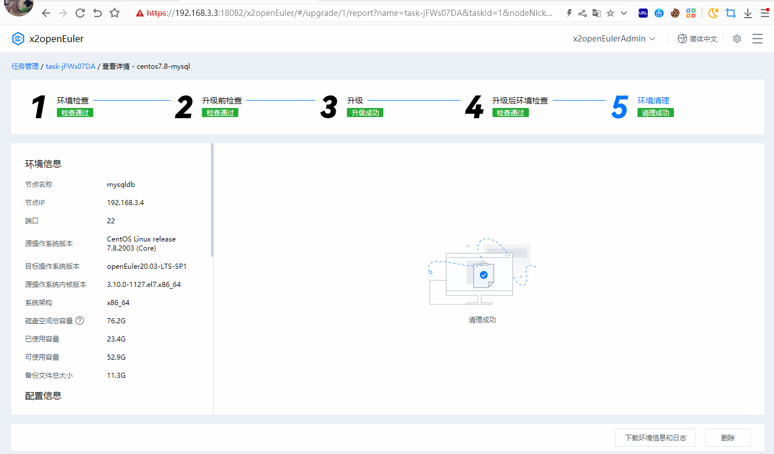Click the undo/restore closed tab icon
The height and width of the screenshot is (454, 774).
tap(97, 13)
